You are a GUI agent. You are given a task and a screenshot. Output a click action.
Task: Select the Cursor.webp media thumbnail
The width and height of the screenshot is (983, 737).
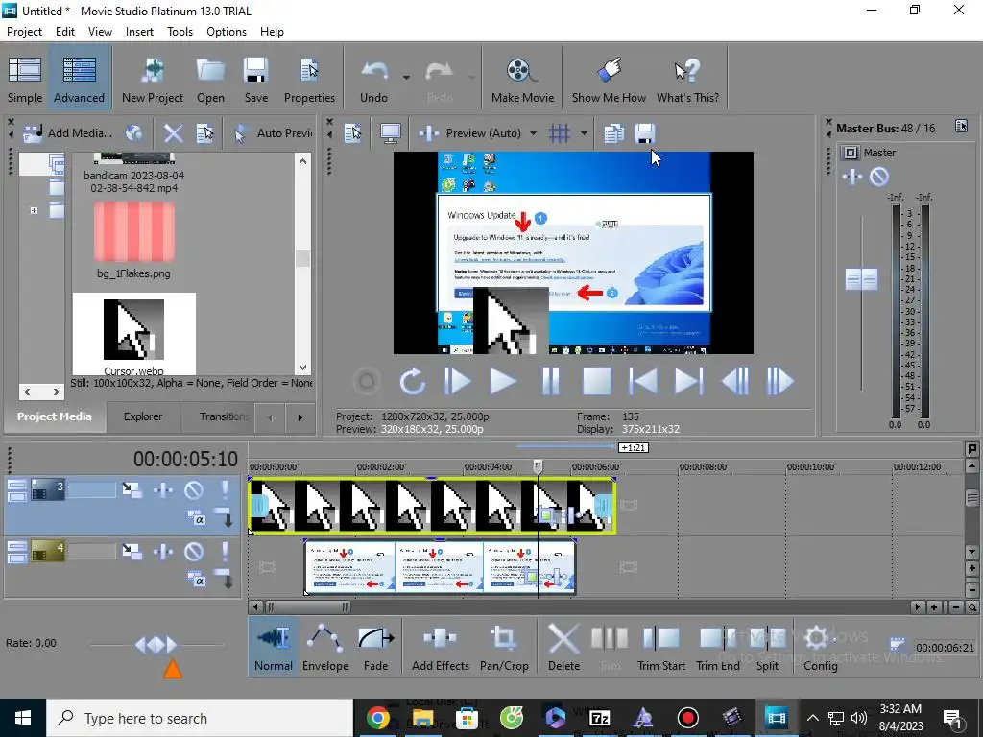(x=134, y=330)
